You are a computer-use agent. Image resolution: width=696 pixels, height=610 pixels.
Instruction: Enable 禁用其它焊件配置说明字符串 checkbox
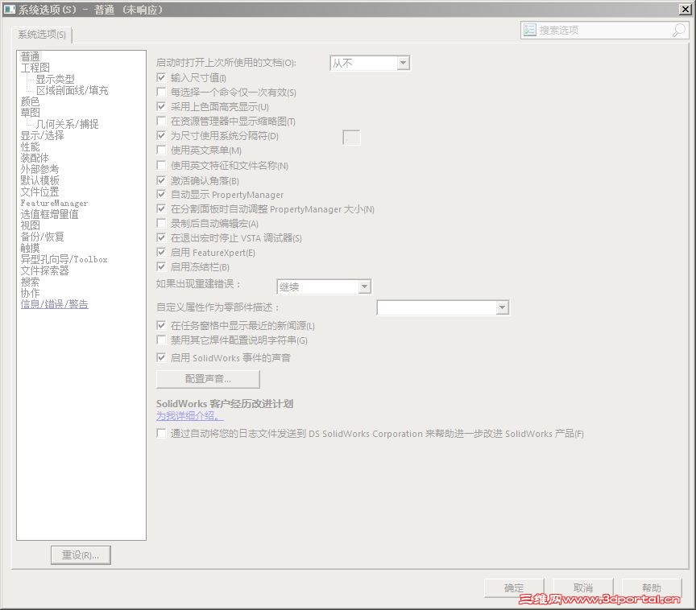[x=161, y=340]
